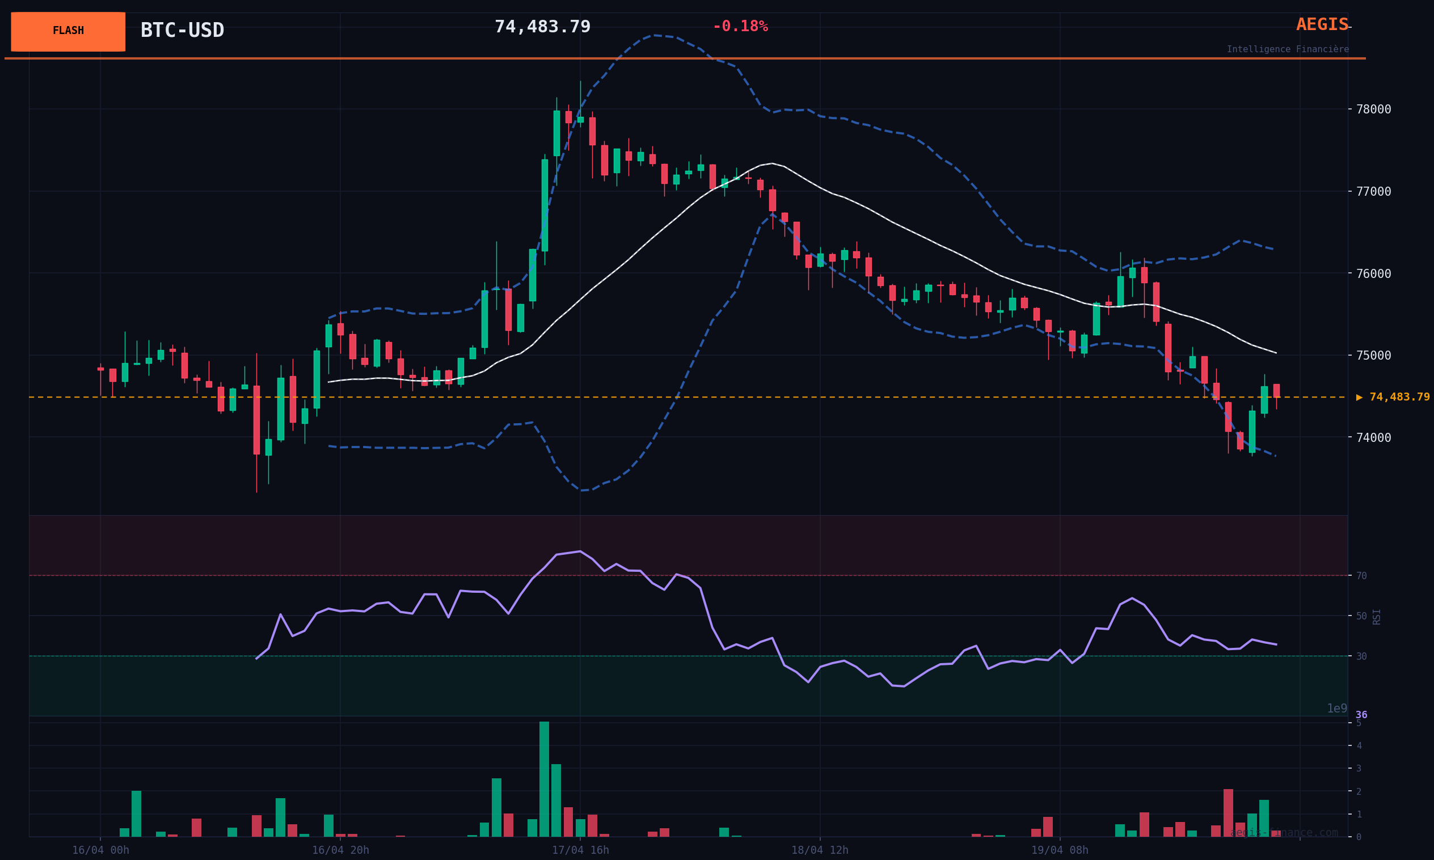Image resolution: width=1434 pixels, height=860 pixels.
Task: Click the 74,483.79 header price
Action: point(542,27)
